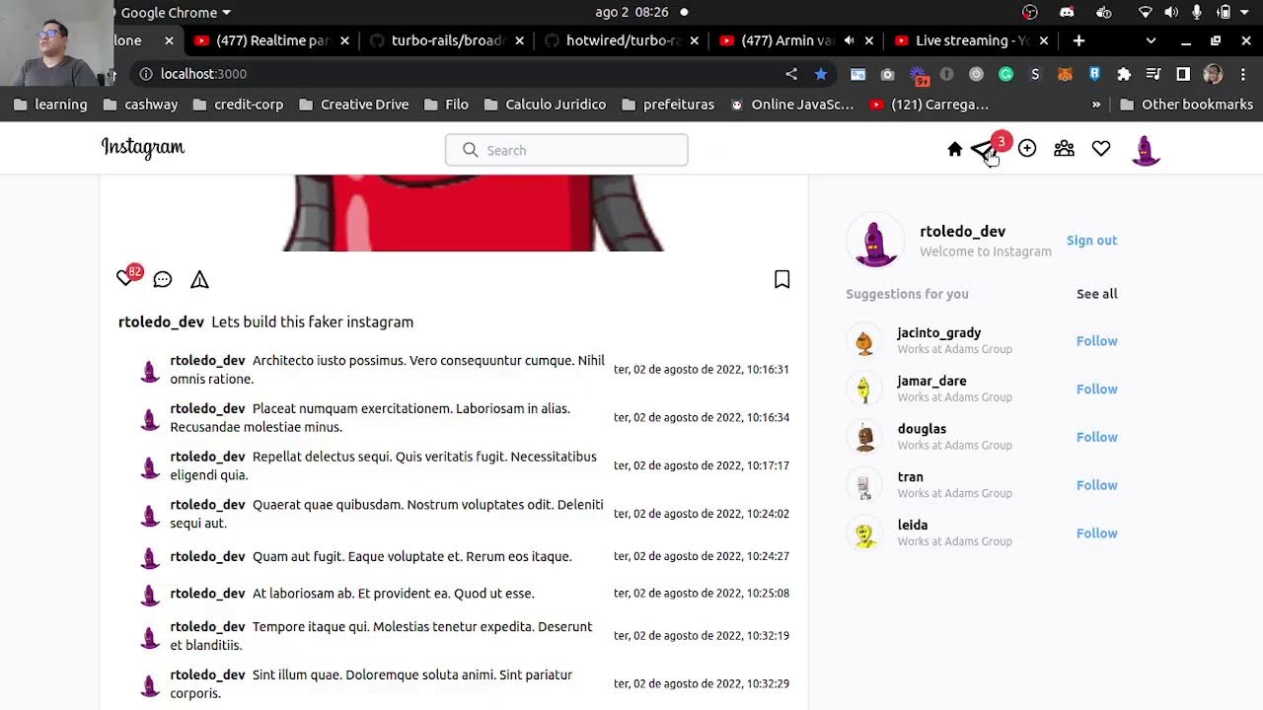The image size is (1263, 710).
Task: Open the Other bookmarks folder
Action: (1187, 105)
